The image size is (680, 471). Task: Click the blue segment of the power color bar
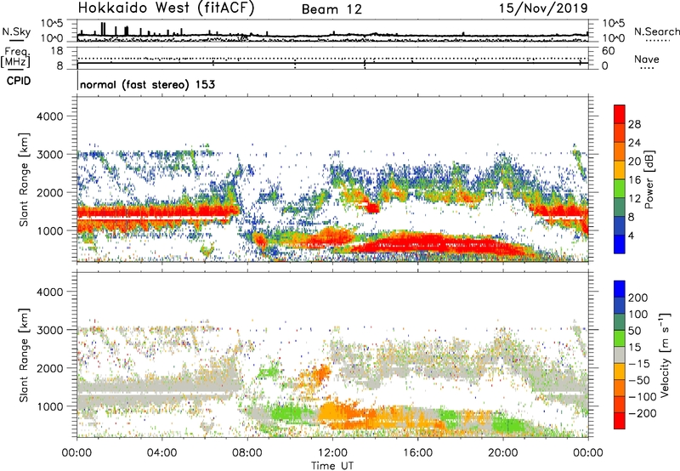pyautogui.click(x=620, y=244)
